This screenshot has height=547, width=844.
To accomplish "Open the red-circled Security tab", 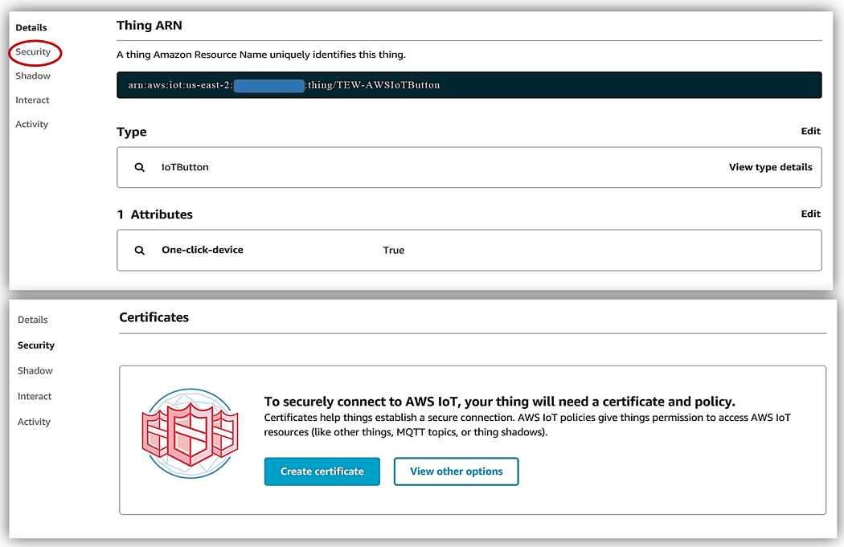I will (x=33, y=52).
